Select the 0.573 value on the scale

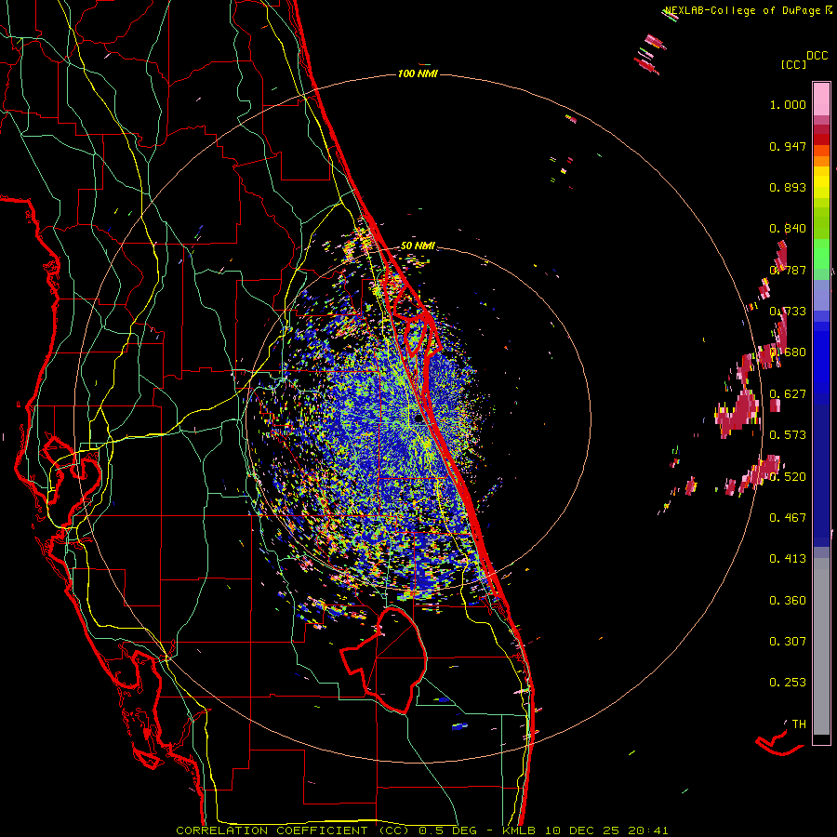pos(788,435)
